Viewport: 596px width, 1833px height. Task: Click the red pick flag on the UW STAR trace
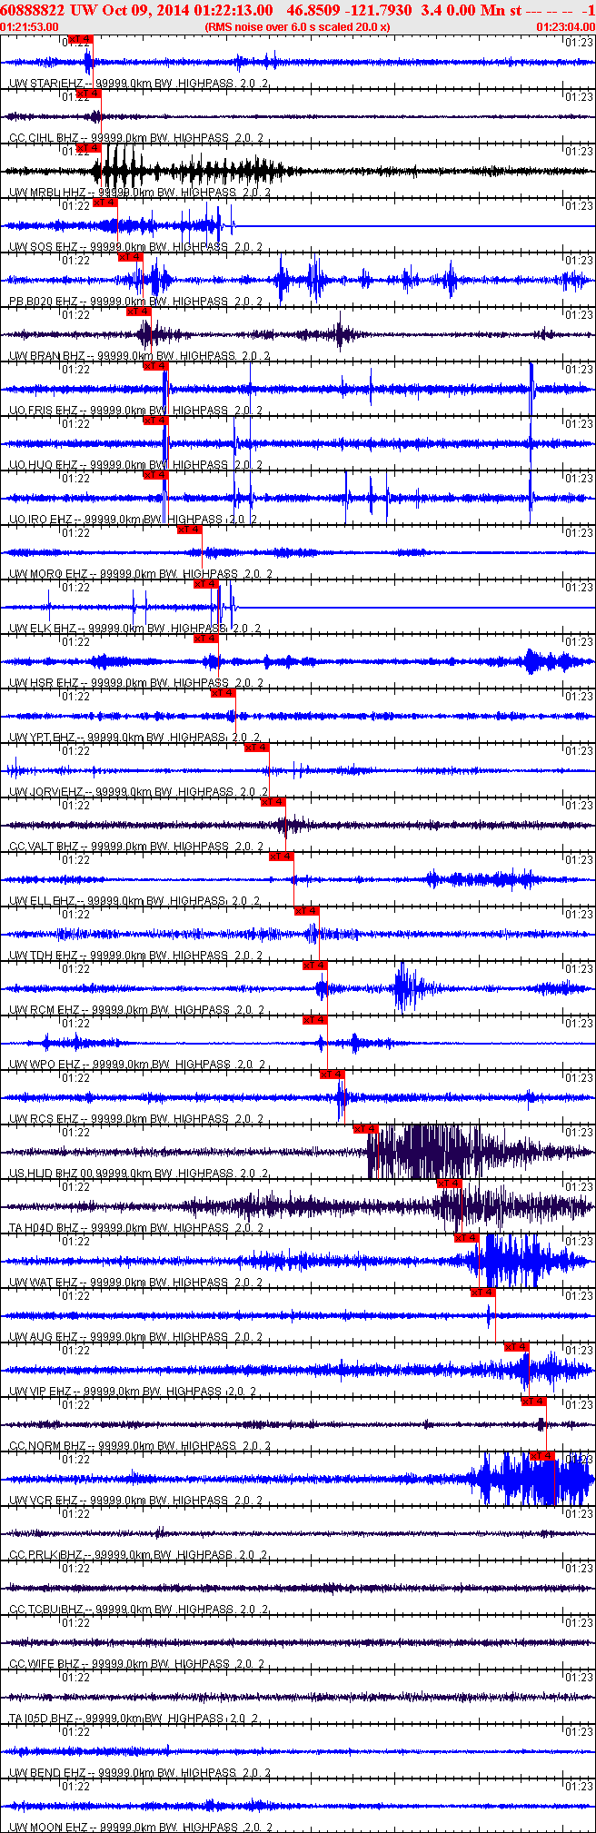tap(81, 39)
